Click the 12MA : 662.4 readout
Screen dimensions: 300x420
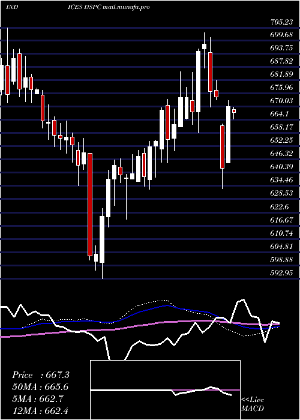point(40,410)
